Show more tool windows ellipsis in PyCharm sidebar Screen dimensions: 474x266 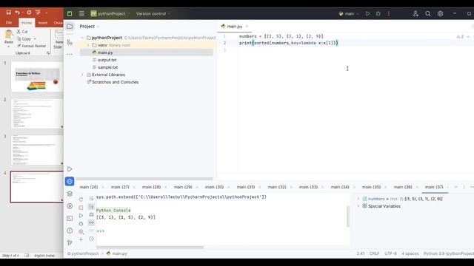point(70,54)
